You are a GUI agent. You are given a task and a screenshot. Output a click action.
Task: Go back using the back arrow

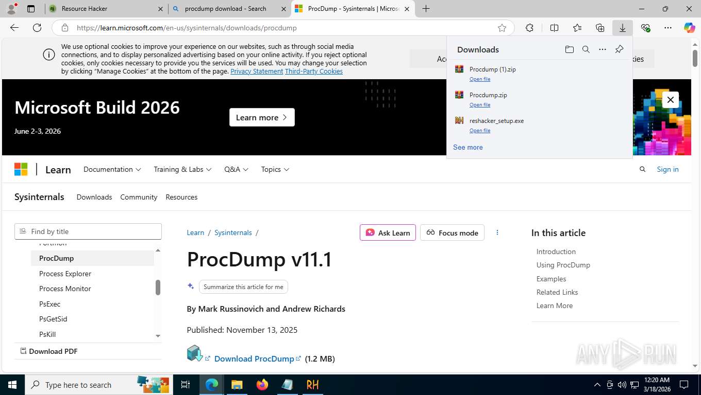pos(14,28)
